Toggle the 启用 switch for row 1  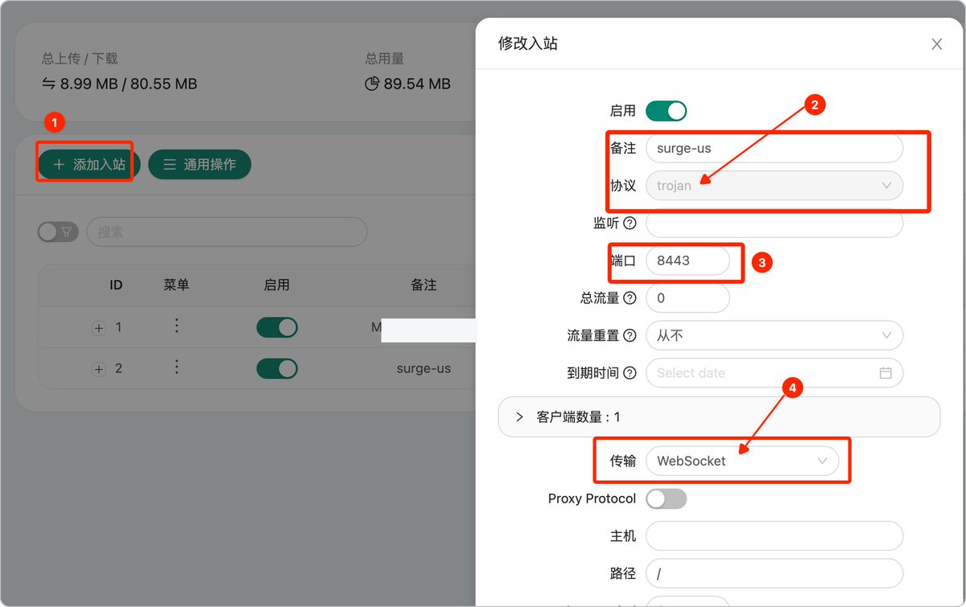point(277,327)
